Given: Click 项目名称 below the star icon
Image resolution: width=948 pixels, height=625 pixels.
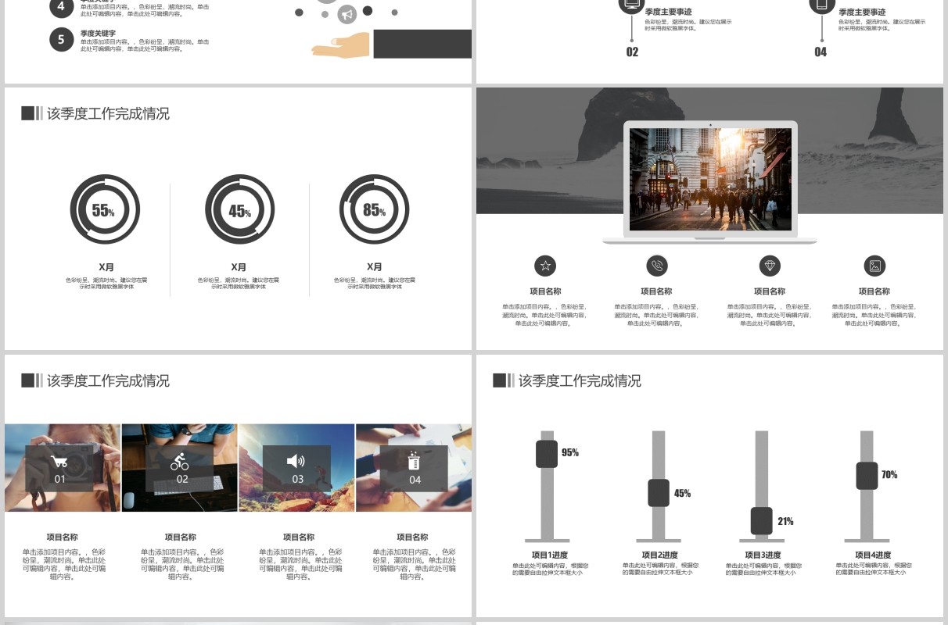Looking at the screenshot, I should coord(546,291).
